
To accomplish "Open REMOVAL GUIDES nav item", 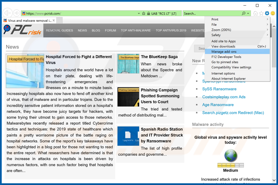I will point(59,30).
